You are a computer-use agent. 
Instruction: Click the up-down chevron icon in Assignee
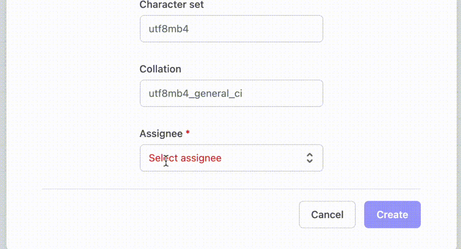point(310,158)
